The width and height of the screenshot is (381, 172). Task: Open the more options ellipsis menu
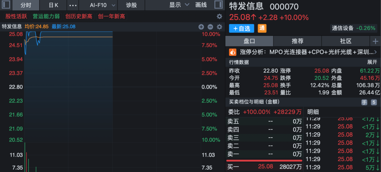point(73,5)
